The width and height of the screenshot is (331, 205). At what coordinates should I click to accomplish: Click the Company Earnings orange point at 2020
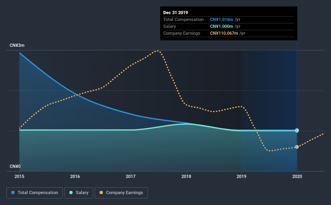tap(297, 147)
